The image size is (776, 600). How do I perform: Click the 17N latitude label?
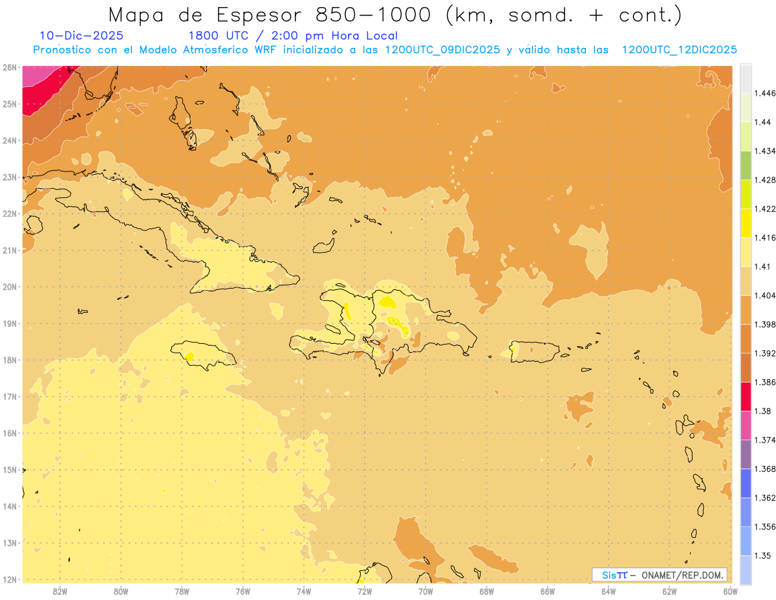tap(9, 396)
